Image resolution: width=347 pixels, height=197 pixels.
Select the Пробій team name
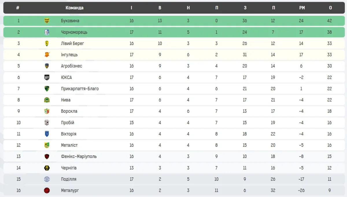(68, 122)
